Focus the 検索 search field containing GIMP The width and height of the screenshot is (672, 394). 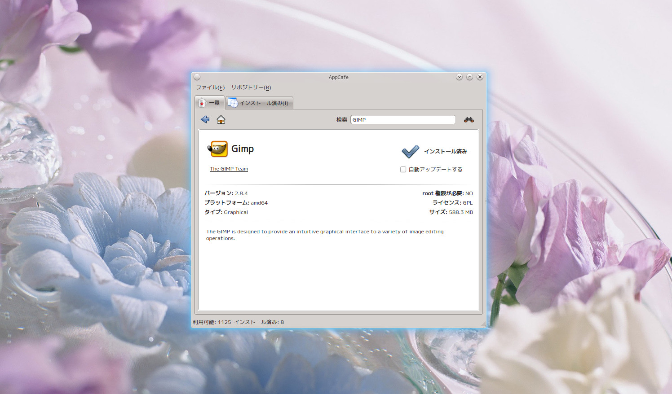pyautogui.click(x=403, y=120)
